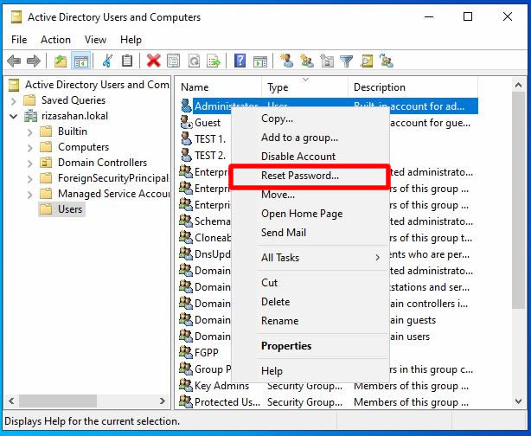Expand the Managed Service Accounts node
The width and height of the screenshot is (531, 436).
(x=29, y=194)
